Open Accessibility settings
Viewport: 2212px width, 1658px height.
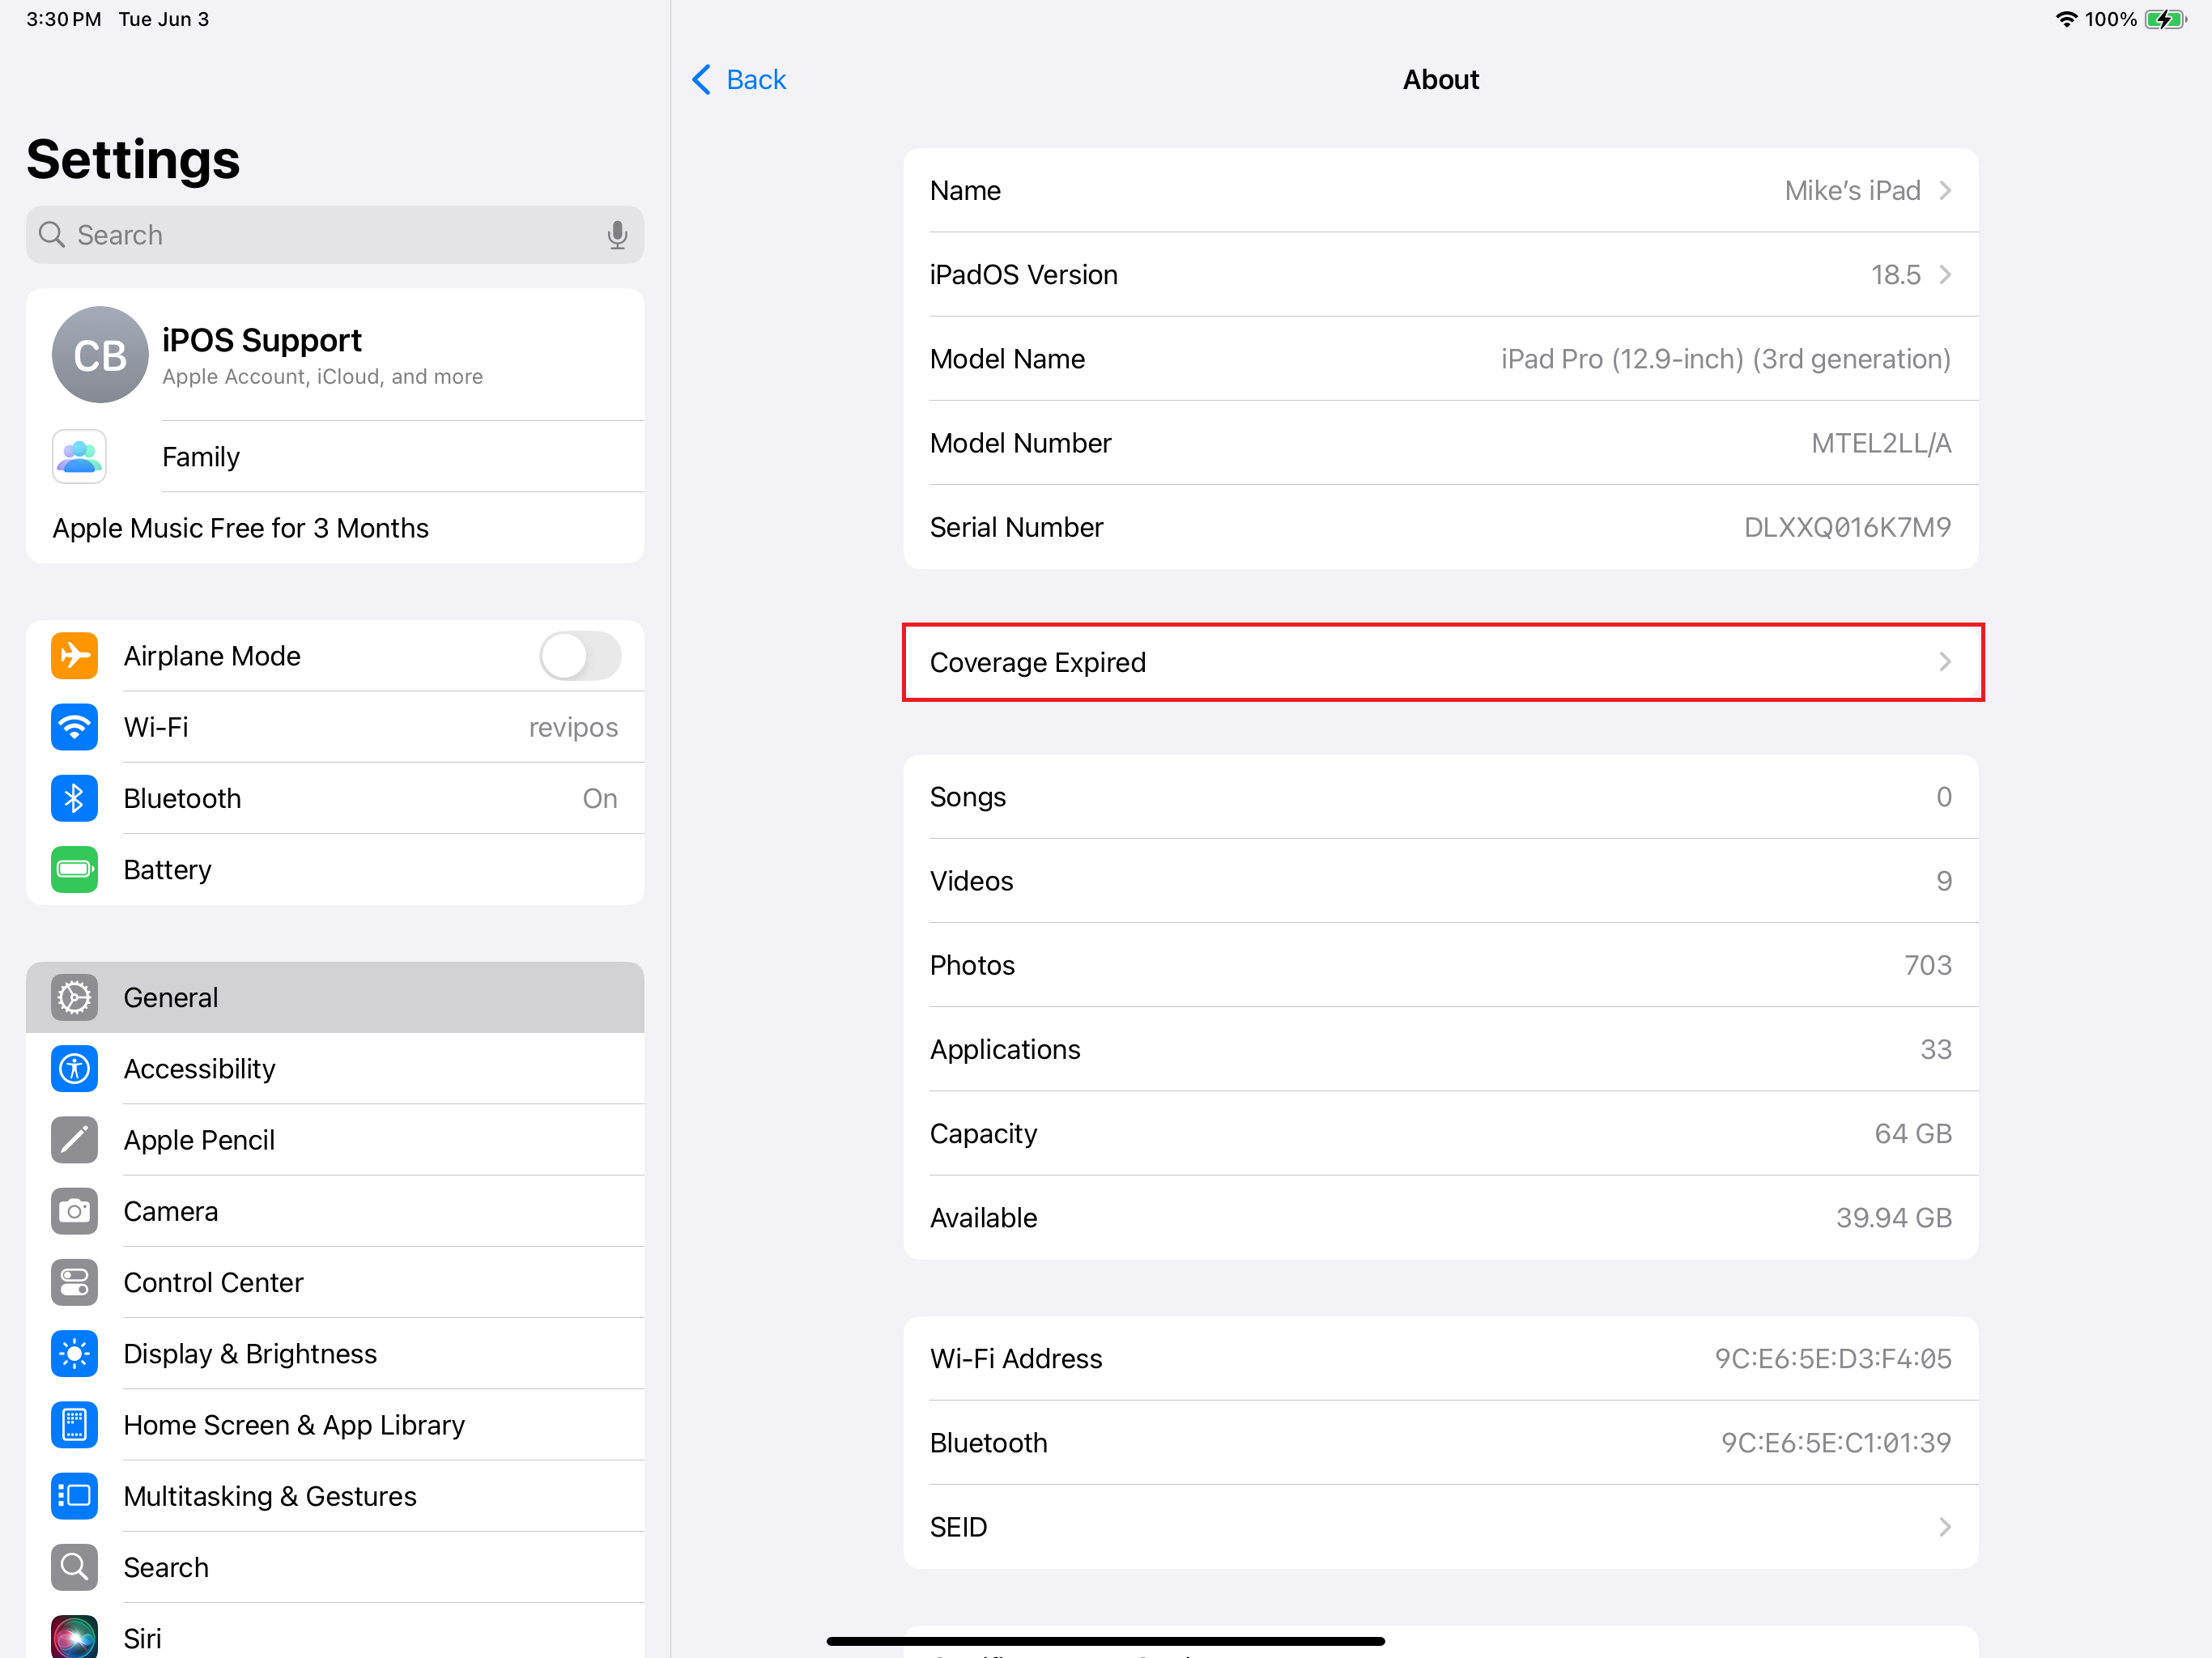(335, 1068)
